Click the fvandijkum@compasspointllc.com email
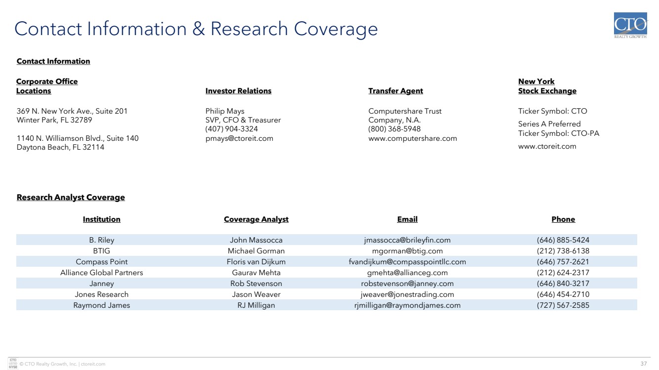Viewport: 659px width, 370px height. click(x=407, y=262)
